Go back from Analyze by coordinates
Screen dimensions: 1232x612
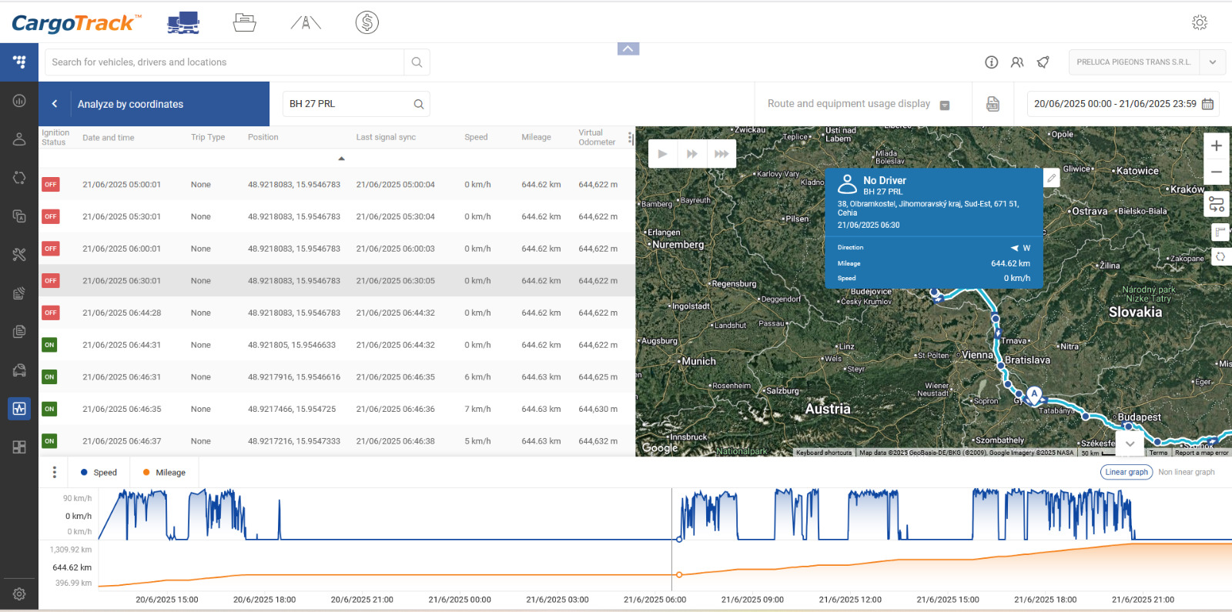55,104
